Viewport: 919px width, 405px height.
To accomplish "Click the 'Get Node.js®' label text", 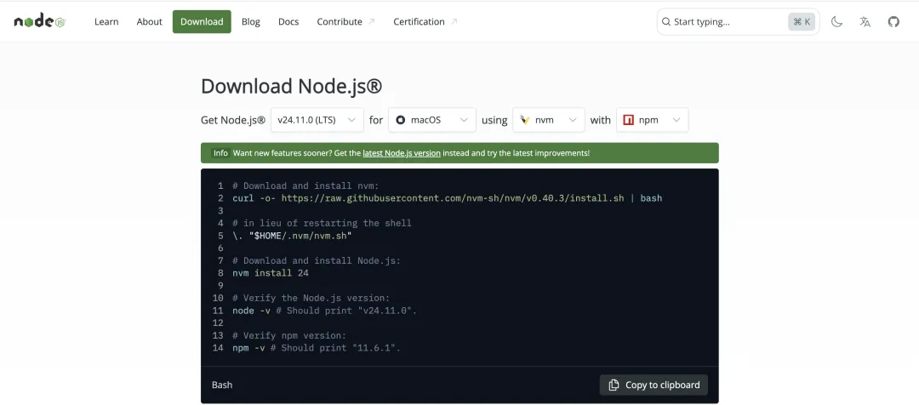I will [233, 120].
